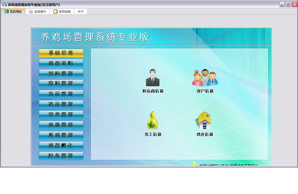Open the 员工信息 employee icon

pos(153,120)
